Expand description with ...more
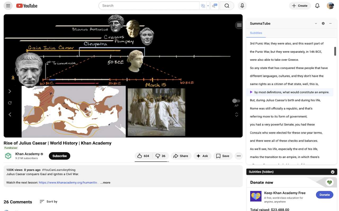 (x=105, y=183)
